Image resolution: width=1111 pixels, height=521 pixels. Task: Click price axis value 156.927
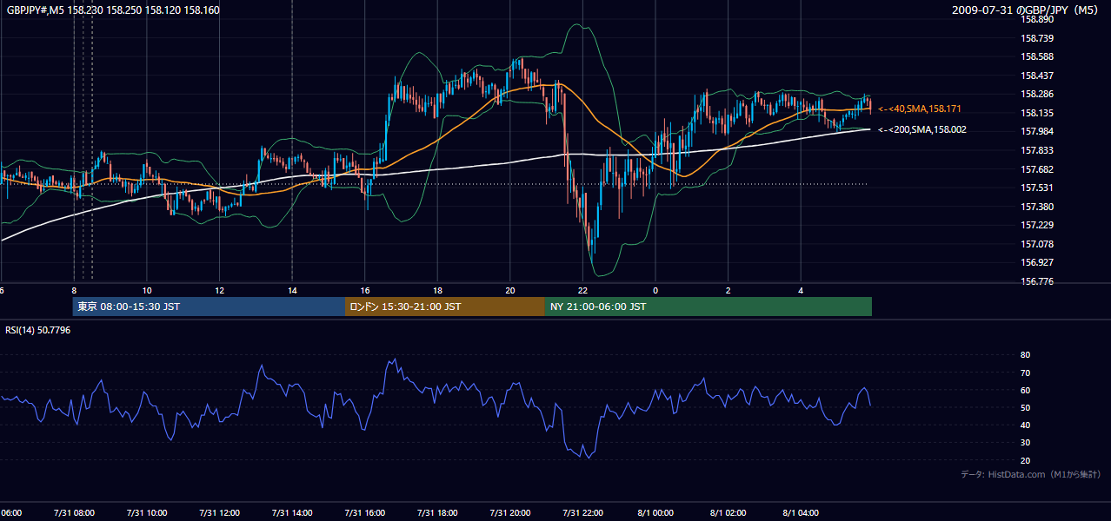(x=1037, y=262)
